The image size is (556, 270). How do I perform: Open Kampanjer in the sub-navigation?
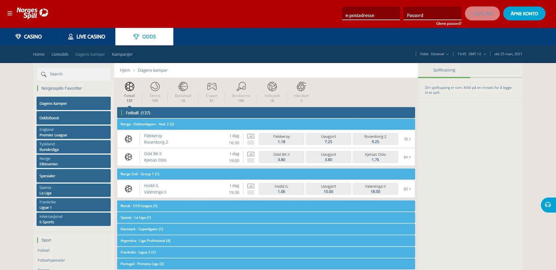click(x=122, y=55)
